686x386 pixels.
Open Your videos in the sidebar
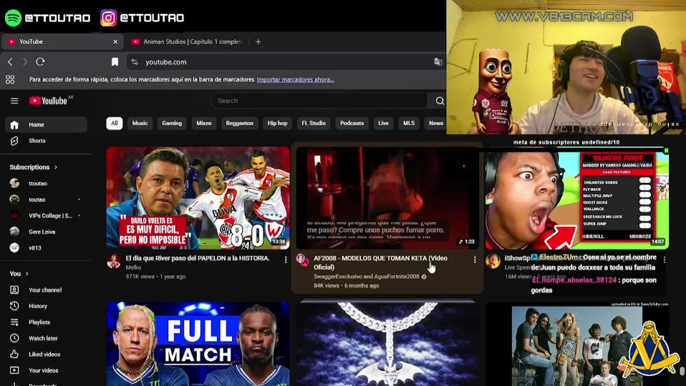coord(46,370)
